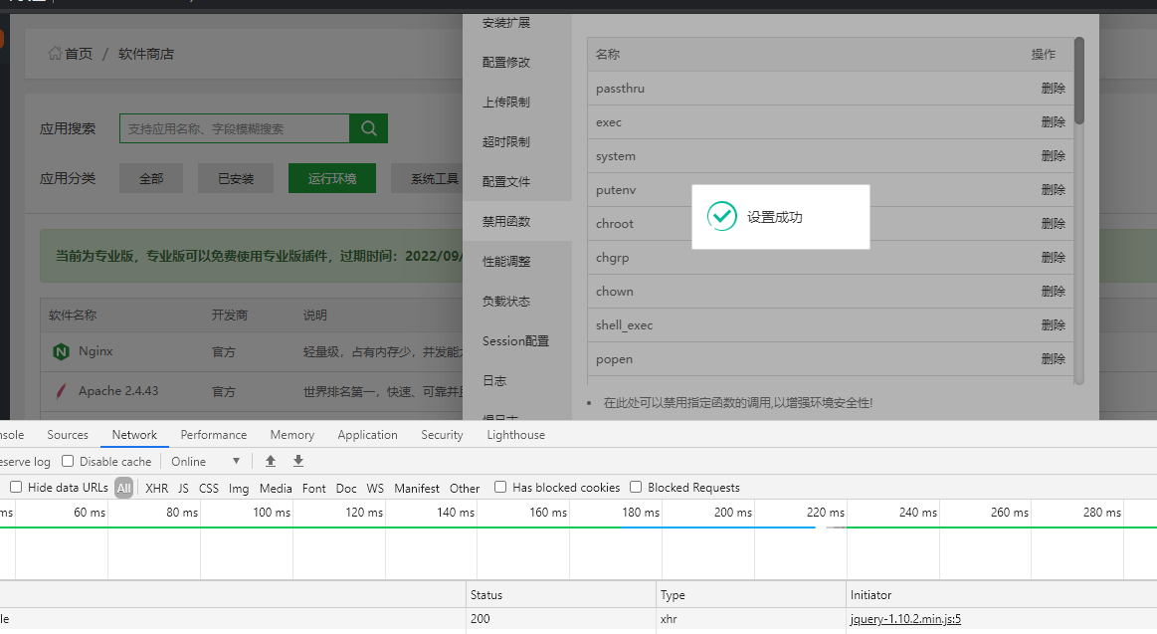Delete the putenv disabled function
1157x634 pixels.
click(x=1053, y=190)
